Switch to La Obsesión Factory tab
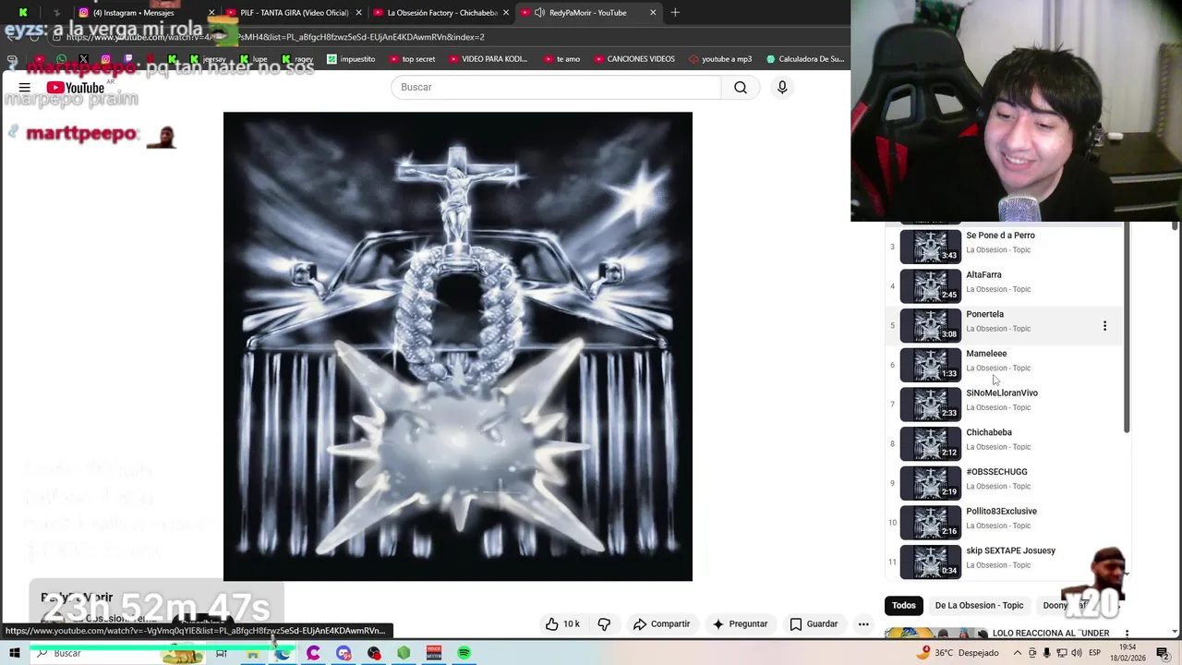1182x665 pixels. [x=441, y=13]
